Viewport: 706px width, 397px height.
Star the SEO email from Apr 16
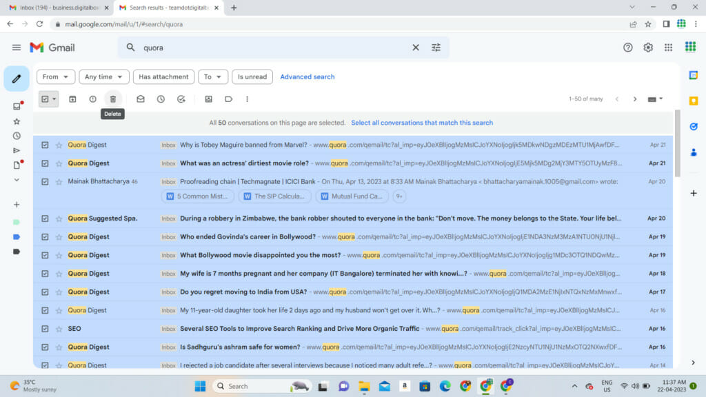[x=59, y=329]
